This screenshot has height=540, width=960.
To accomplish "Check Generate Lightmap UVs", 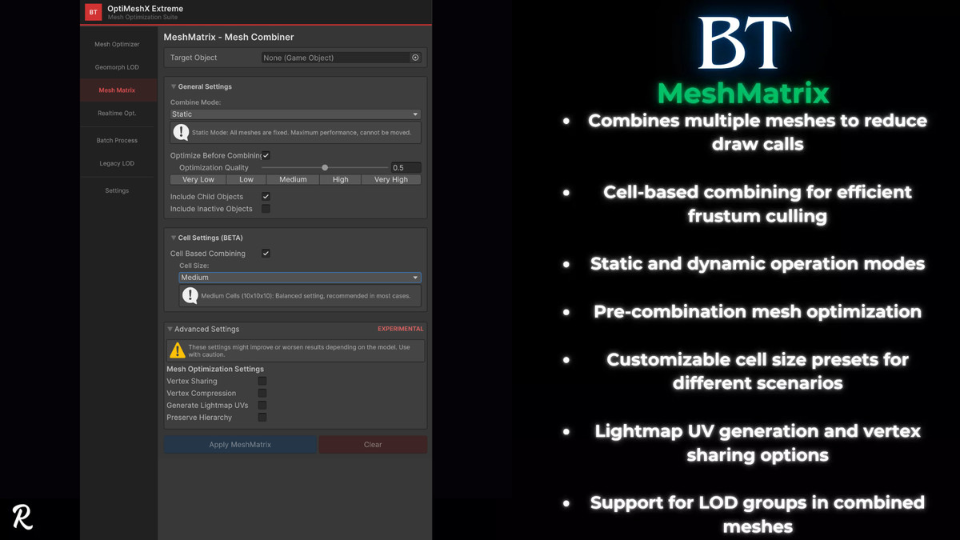I will (262, 406).
